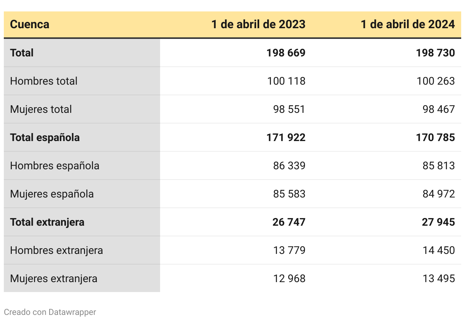465x321 pixels.
Task: Select the Total extranjera row label
Action: (x=47, y=222)
